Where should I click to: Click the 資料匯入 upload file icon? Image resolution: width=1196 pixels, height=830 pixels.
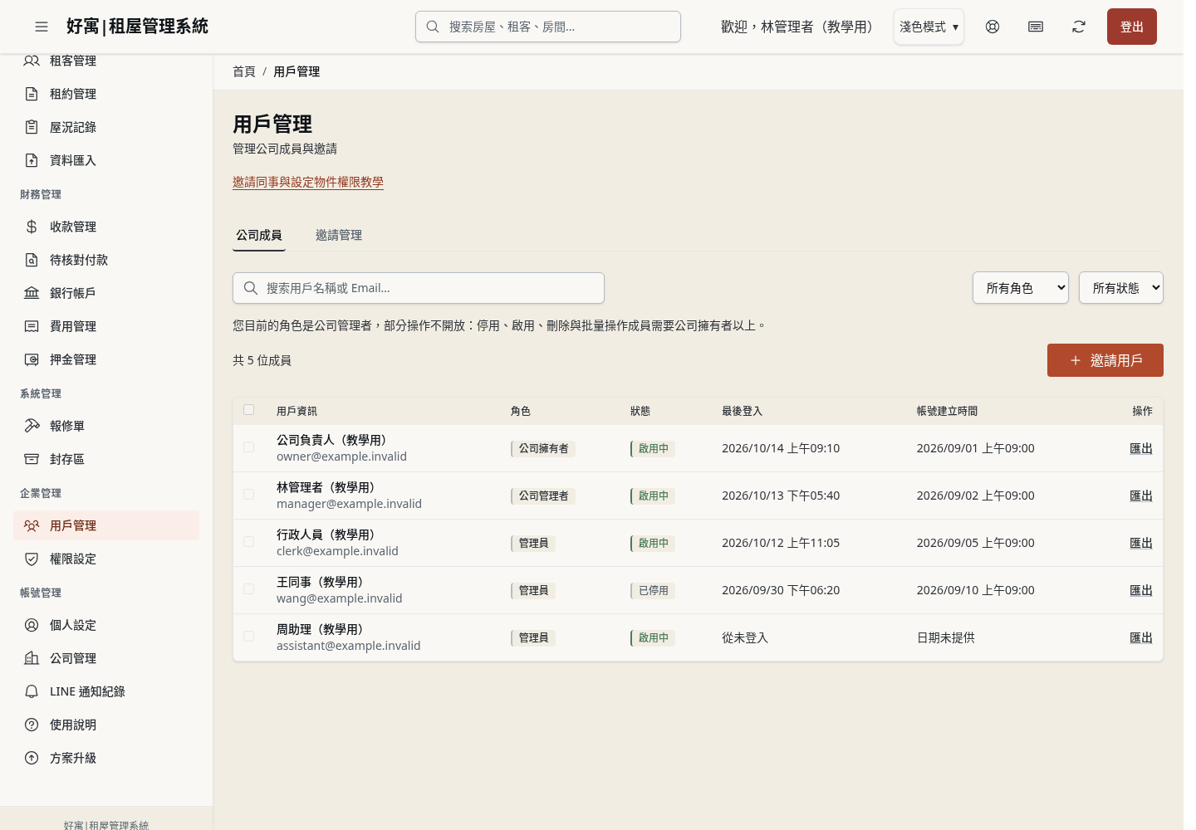pos(32,160)
